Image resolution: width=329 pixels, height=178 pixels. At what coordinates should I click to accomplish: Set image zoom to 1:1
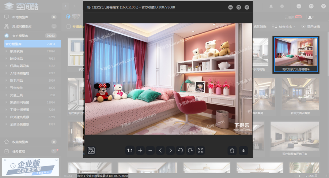(x=130, y=151)
